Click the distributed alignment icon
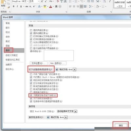The image size is (131, 131). (85, 7)
